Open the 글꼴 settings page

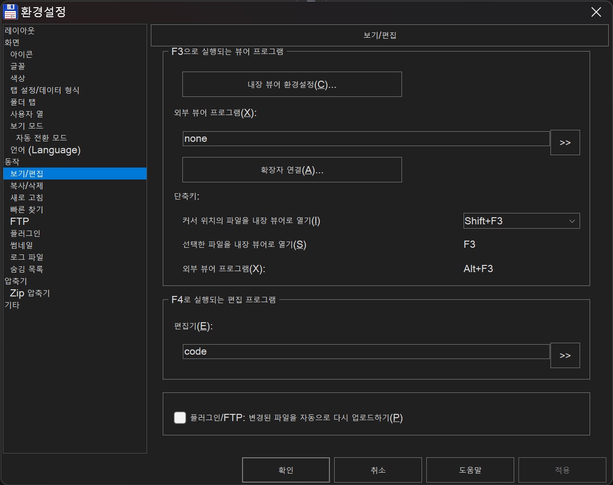coord(18,66)
